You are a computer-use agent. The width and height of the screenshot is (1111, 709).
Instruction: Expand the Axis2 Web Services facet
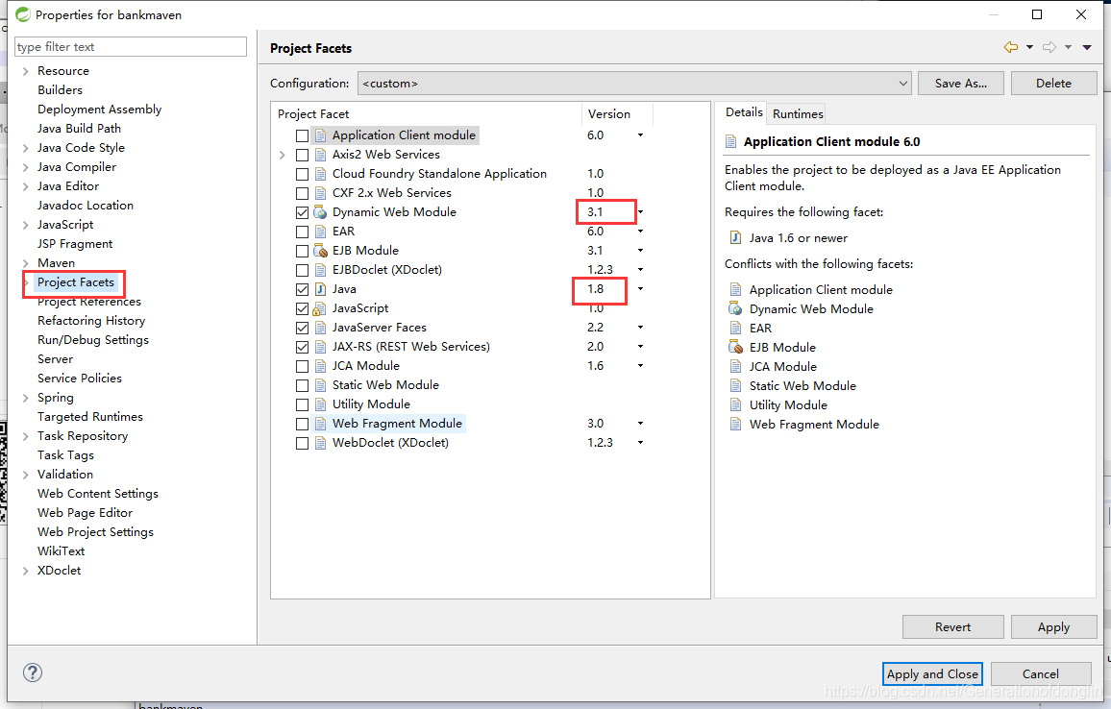click(282, 155)
